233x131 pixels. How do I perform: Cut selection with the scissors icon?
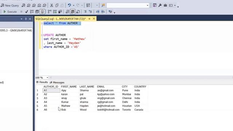[x=52, y=5]
